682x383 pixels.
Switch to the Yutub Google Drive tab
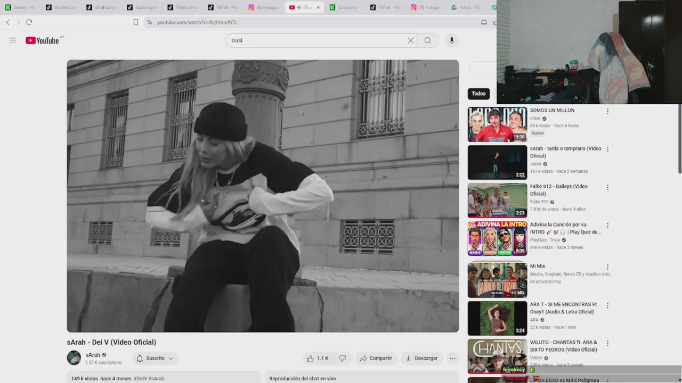point(467,7)
